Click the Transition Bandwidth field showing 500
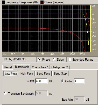98x105 pixels. click(x=41, y=93)
